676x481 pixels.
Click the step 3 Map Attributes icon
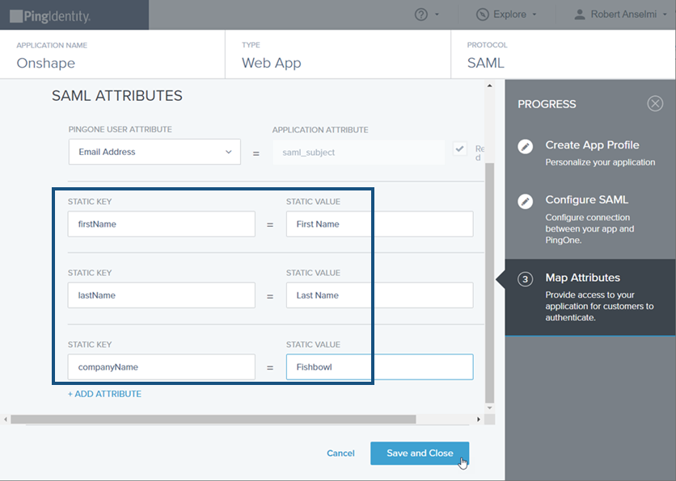pos(526,279)
